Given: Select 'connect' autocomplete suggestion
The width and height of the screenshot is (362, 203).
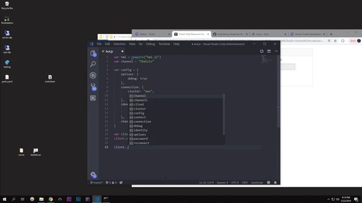Looking at the screenshot, I should (x=177, y=117).
